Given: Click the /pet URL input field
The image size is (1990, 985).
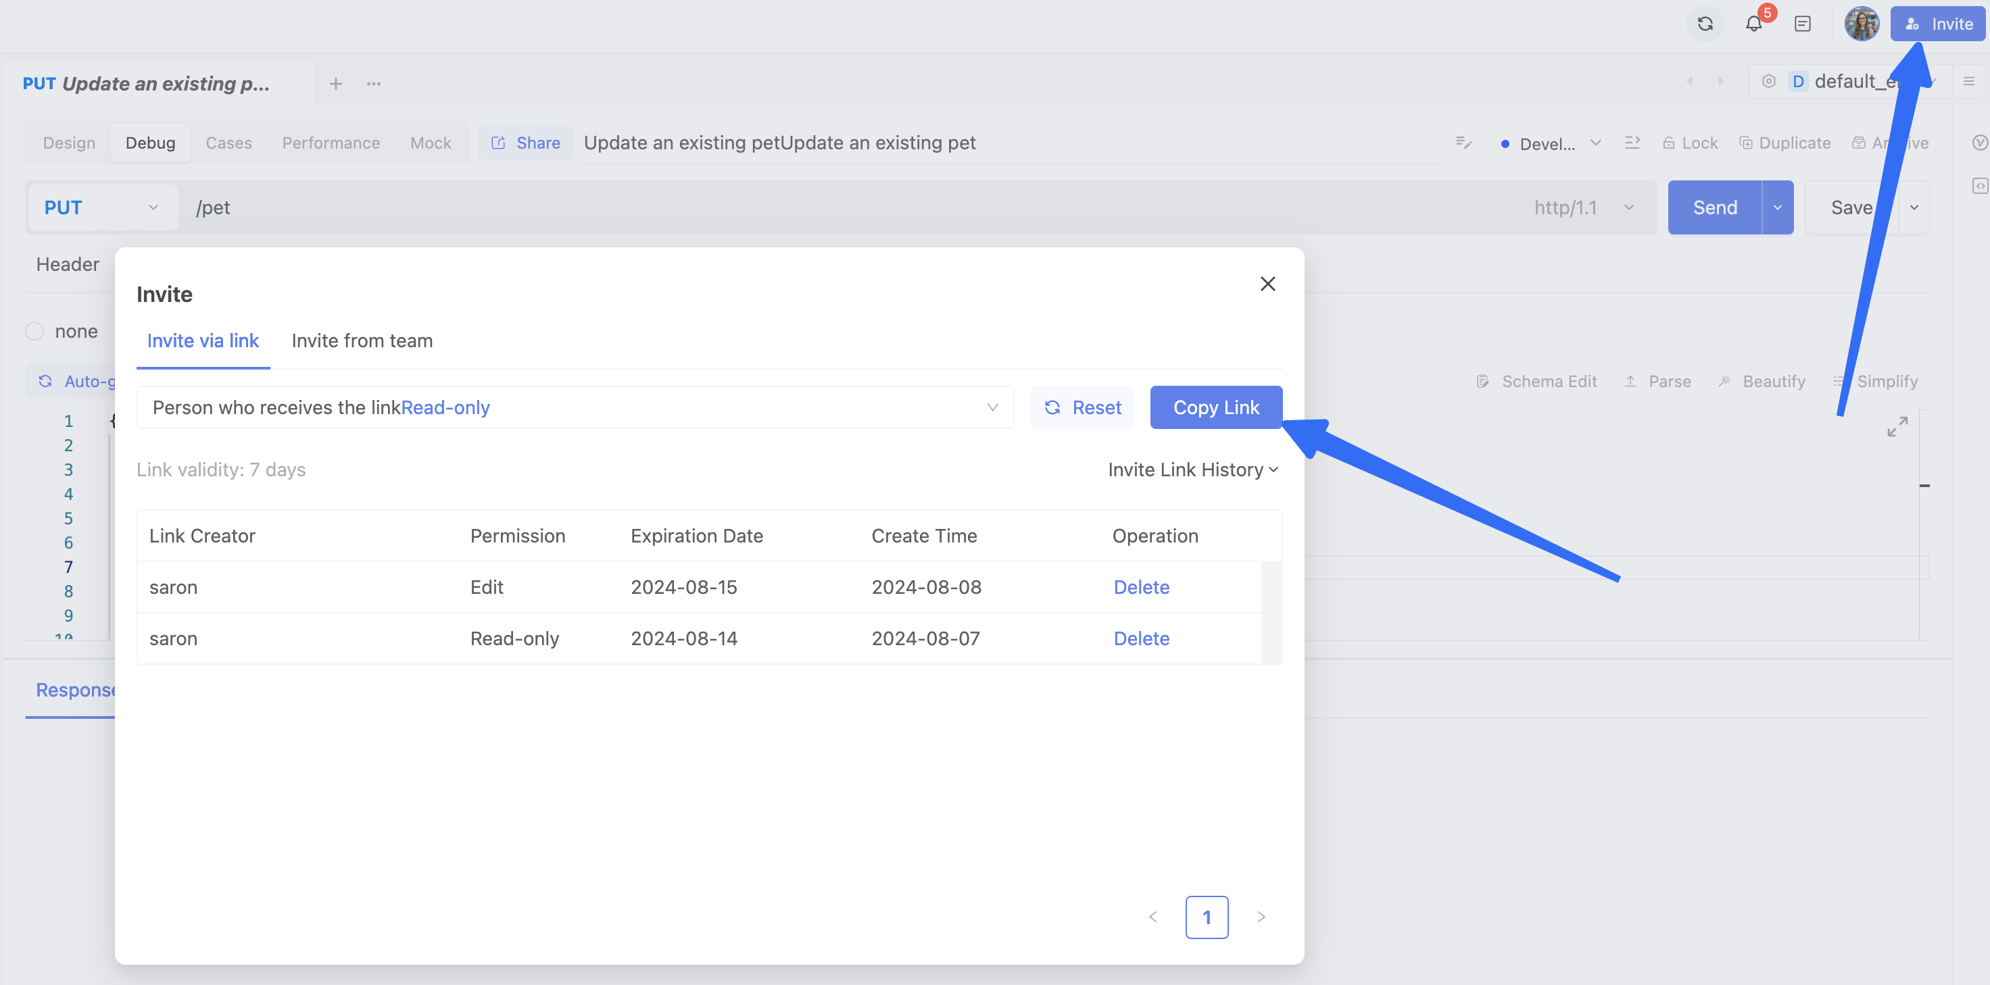Looking at the screenshot, I should (x=850, y=207).
